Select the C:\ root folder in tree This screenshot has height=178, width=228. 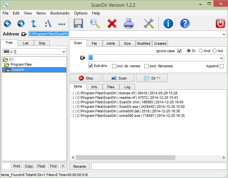pyautogui.click(x=8, y=59)
